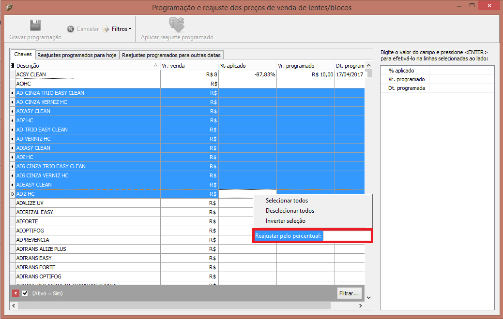Click the % aplicado value field in right panel
This screenshot has height=319, width=503.
click(461, 71)
